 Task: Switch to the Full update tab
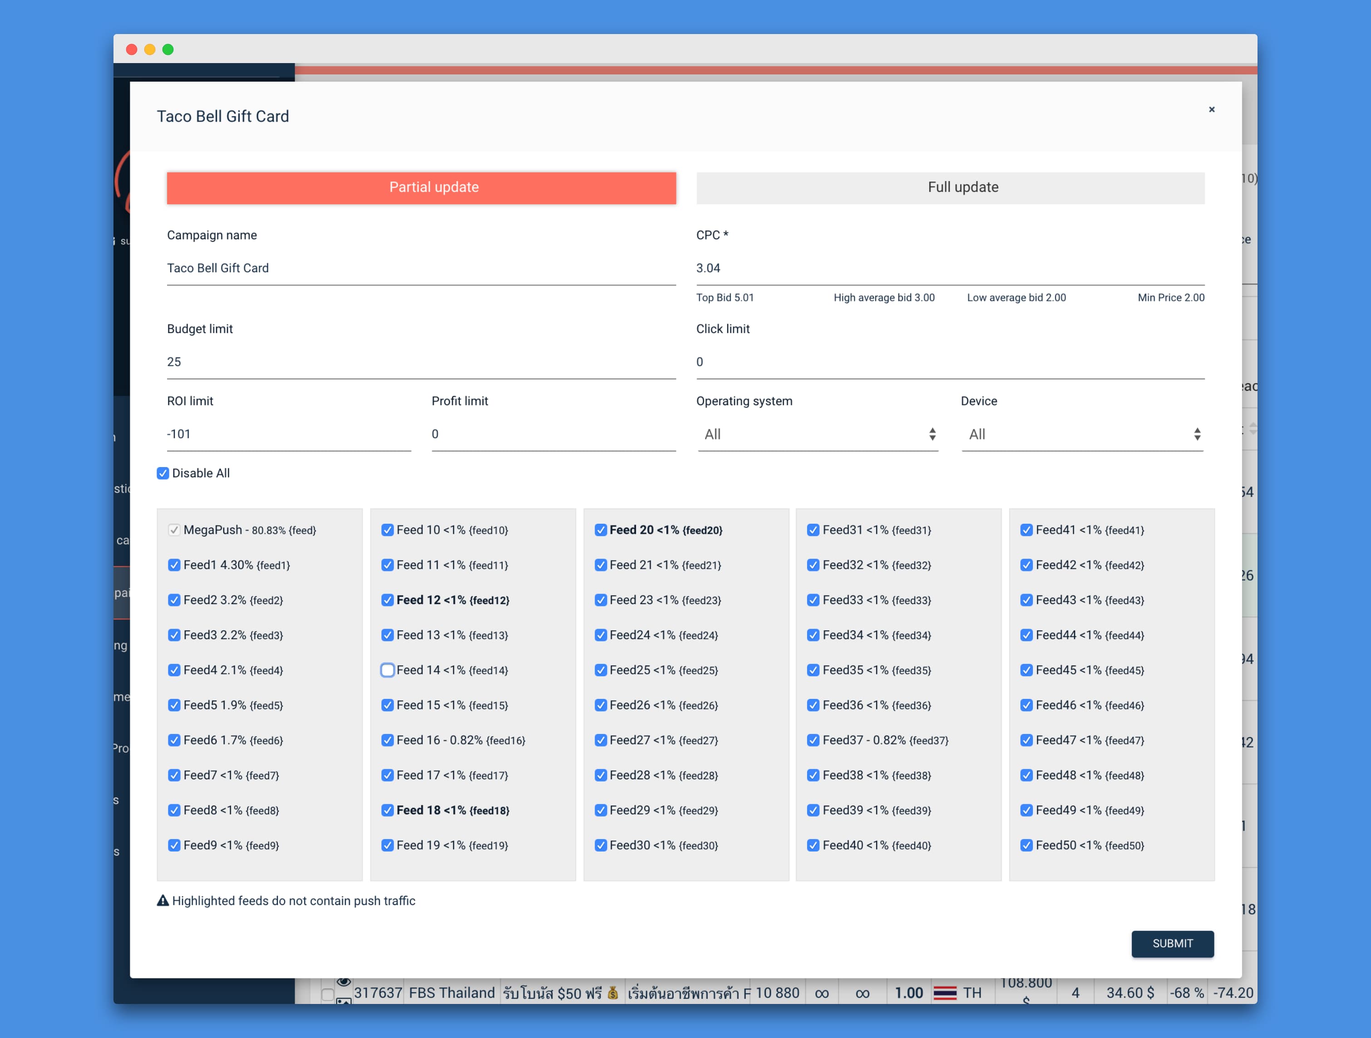(950, 188)
